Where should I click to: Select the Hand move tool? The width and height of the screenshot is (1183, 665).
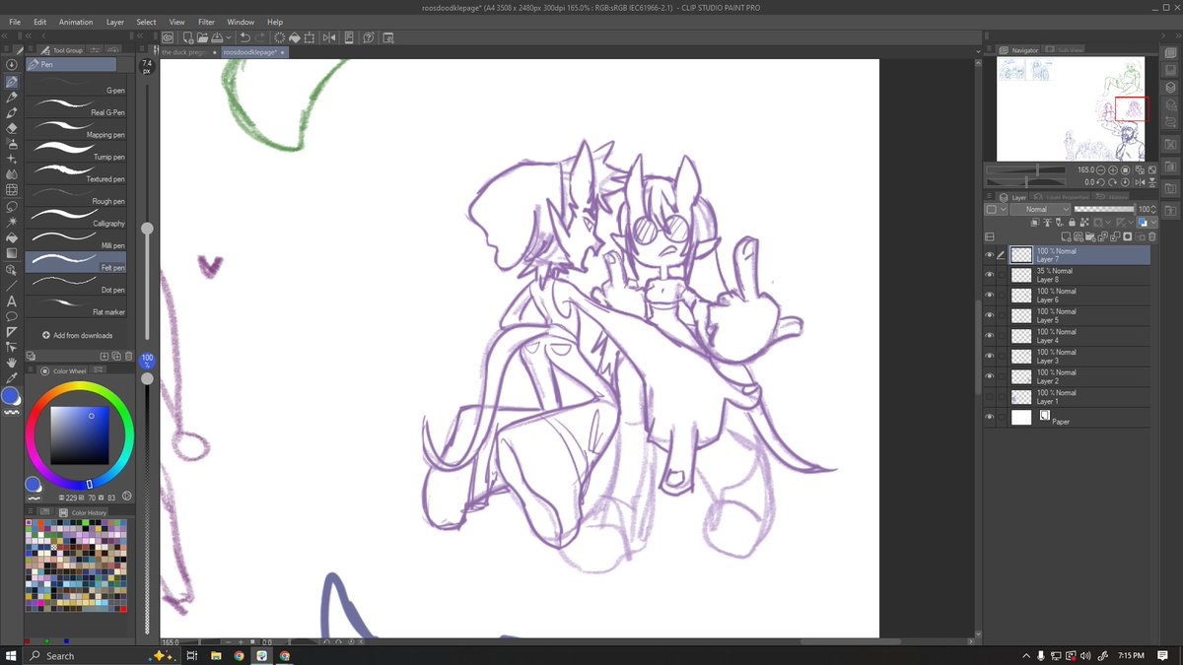[11, 363]
